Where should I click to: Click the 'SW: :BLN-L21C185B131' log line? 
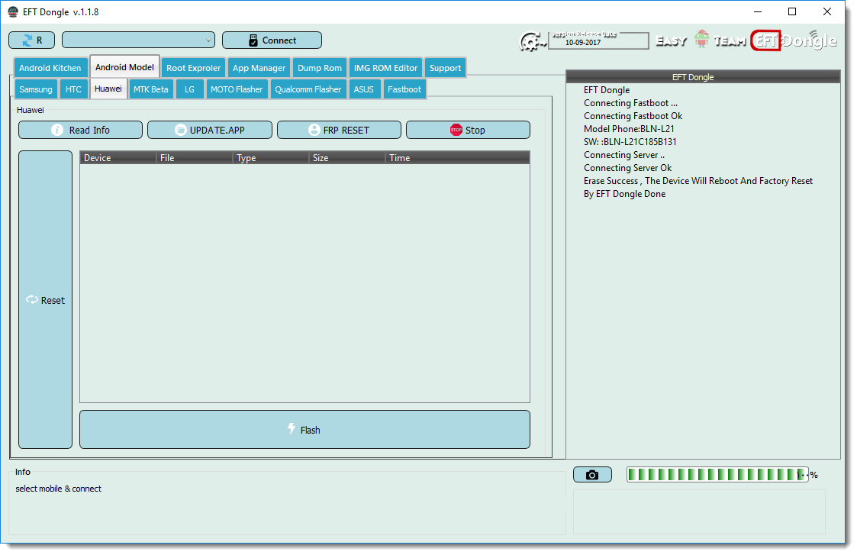point(630,142)
